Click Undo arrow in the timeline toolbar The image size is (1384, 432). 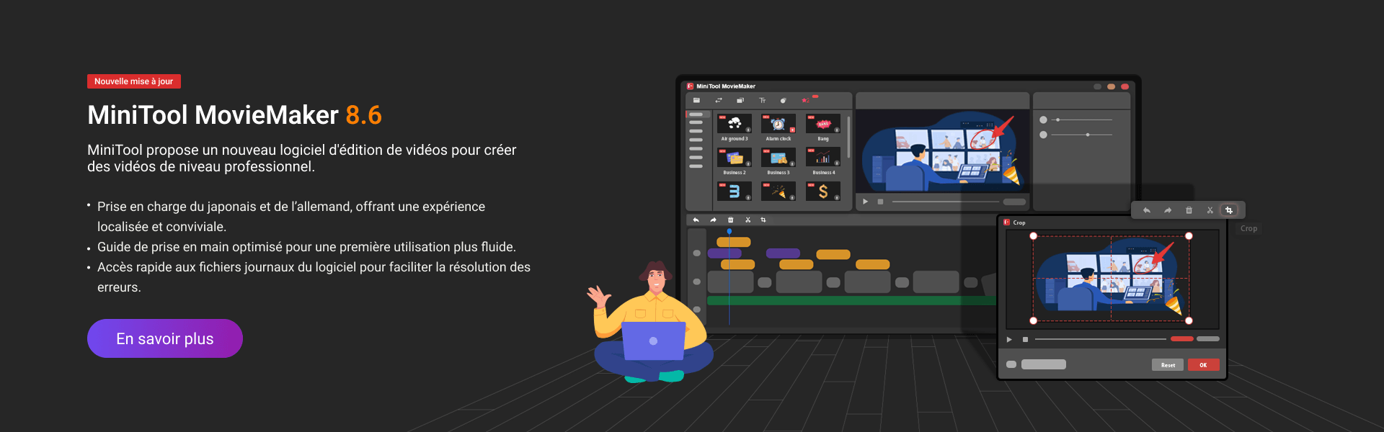point(696,220)
